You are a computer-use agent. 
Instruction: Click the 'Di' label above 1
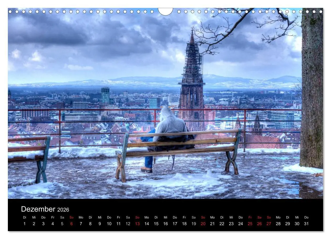point(24,217)
